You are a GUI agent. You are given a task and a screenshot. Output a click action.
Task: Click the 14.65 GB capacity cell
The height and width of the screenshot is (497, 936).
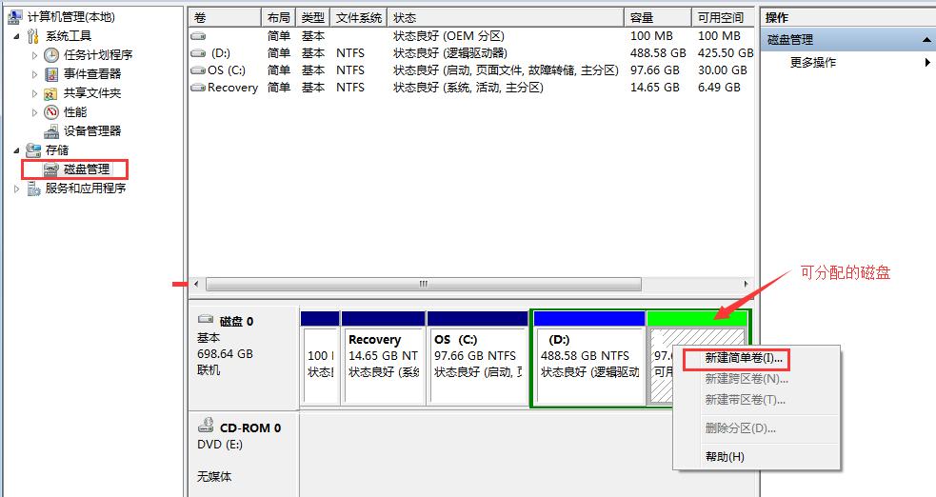[x=655, y=87]
